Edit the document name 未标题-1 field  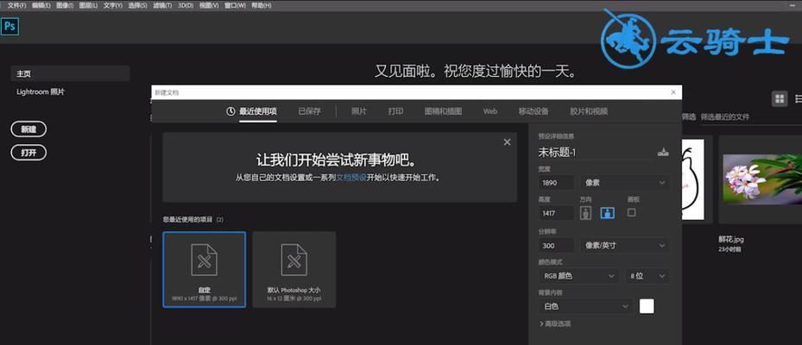coord(596,153)
